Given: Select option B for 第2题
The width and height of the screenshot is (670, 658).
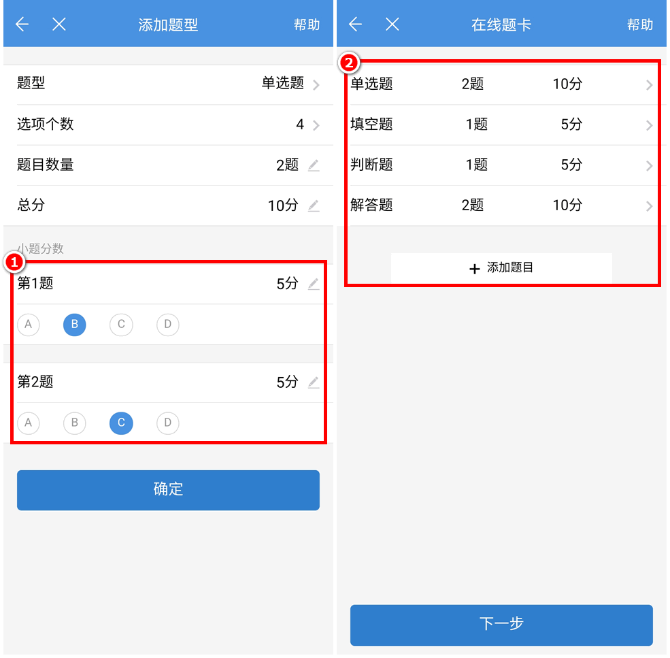Looking at the screenshot, I should point(75,423).
